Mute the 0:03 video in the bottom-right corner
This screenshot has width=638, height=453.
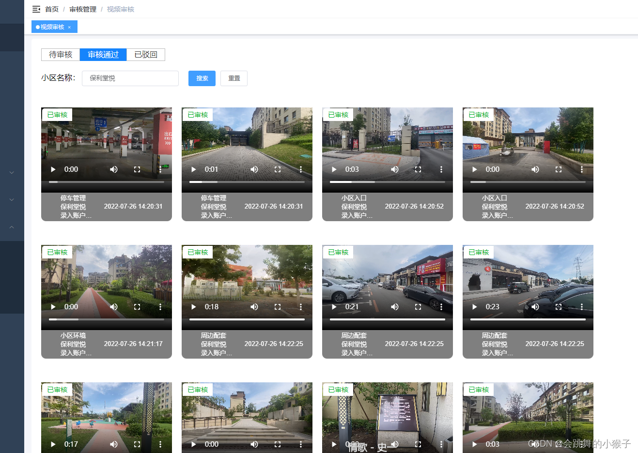(535, 444)
